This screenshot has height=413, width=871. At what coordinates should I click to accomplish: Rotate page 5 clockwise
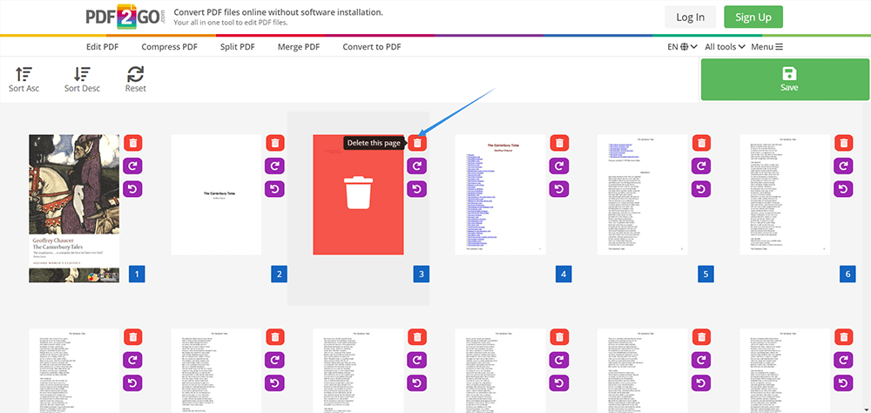[701, 166]
